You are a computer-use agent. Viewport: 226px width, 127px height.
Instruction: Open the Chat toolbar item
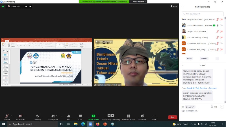(x=80, y=117)
